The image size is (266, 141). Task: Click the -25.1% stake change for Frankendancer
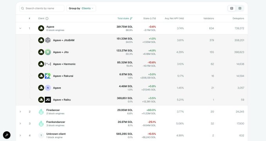pyautogui.click(x=152, y=122)
